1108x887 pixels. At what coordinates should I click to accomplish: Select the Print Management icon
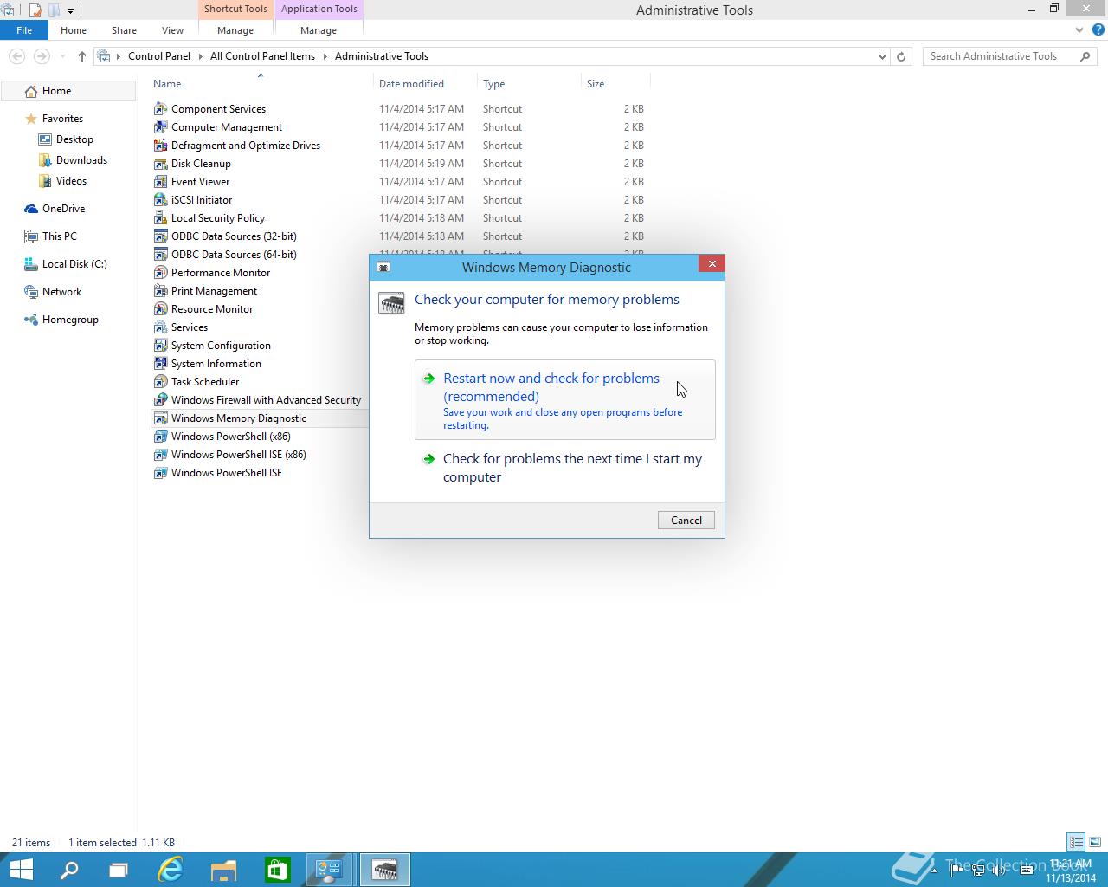pyautogui.click(x=160, y=291)
